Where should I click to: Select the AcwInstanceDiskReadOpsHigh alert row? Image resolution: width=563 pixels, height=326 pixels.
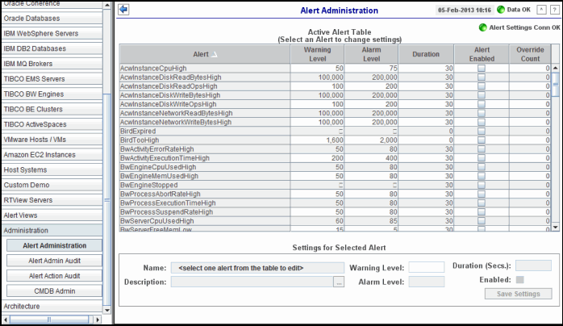[x=334, y=86]
